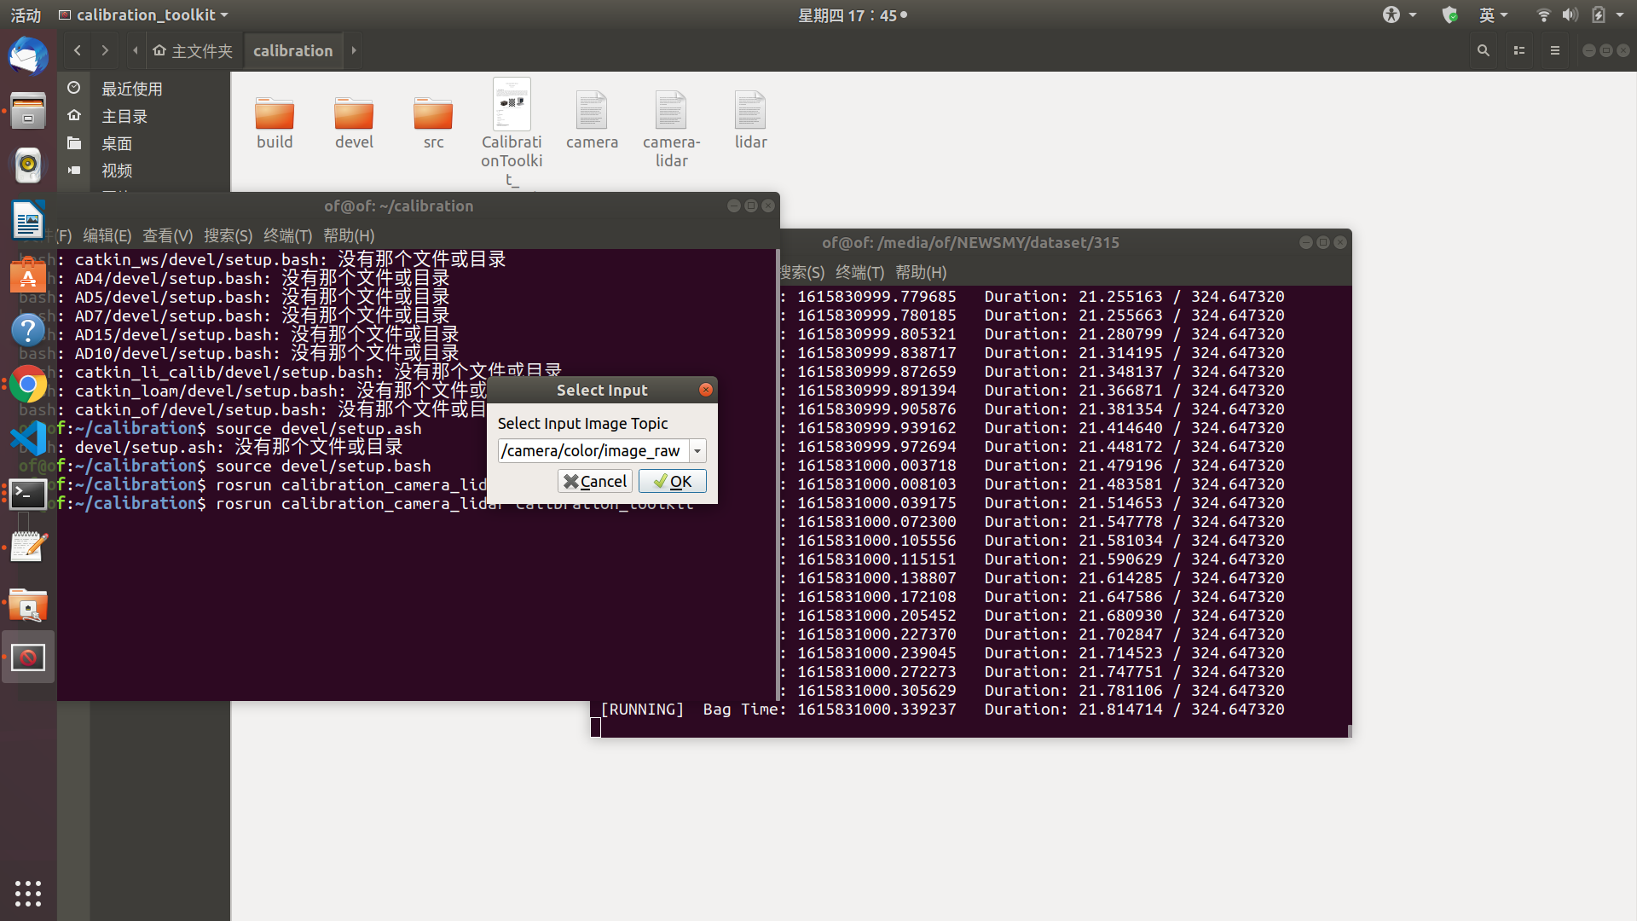Expand path bar right arrow
Screen dimensions: 1637x921
click(x=354, y=50)
